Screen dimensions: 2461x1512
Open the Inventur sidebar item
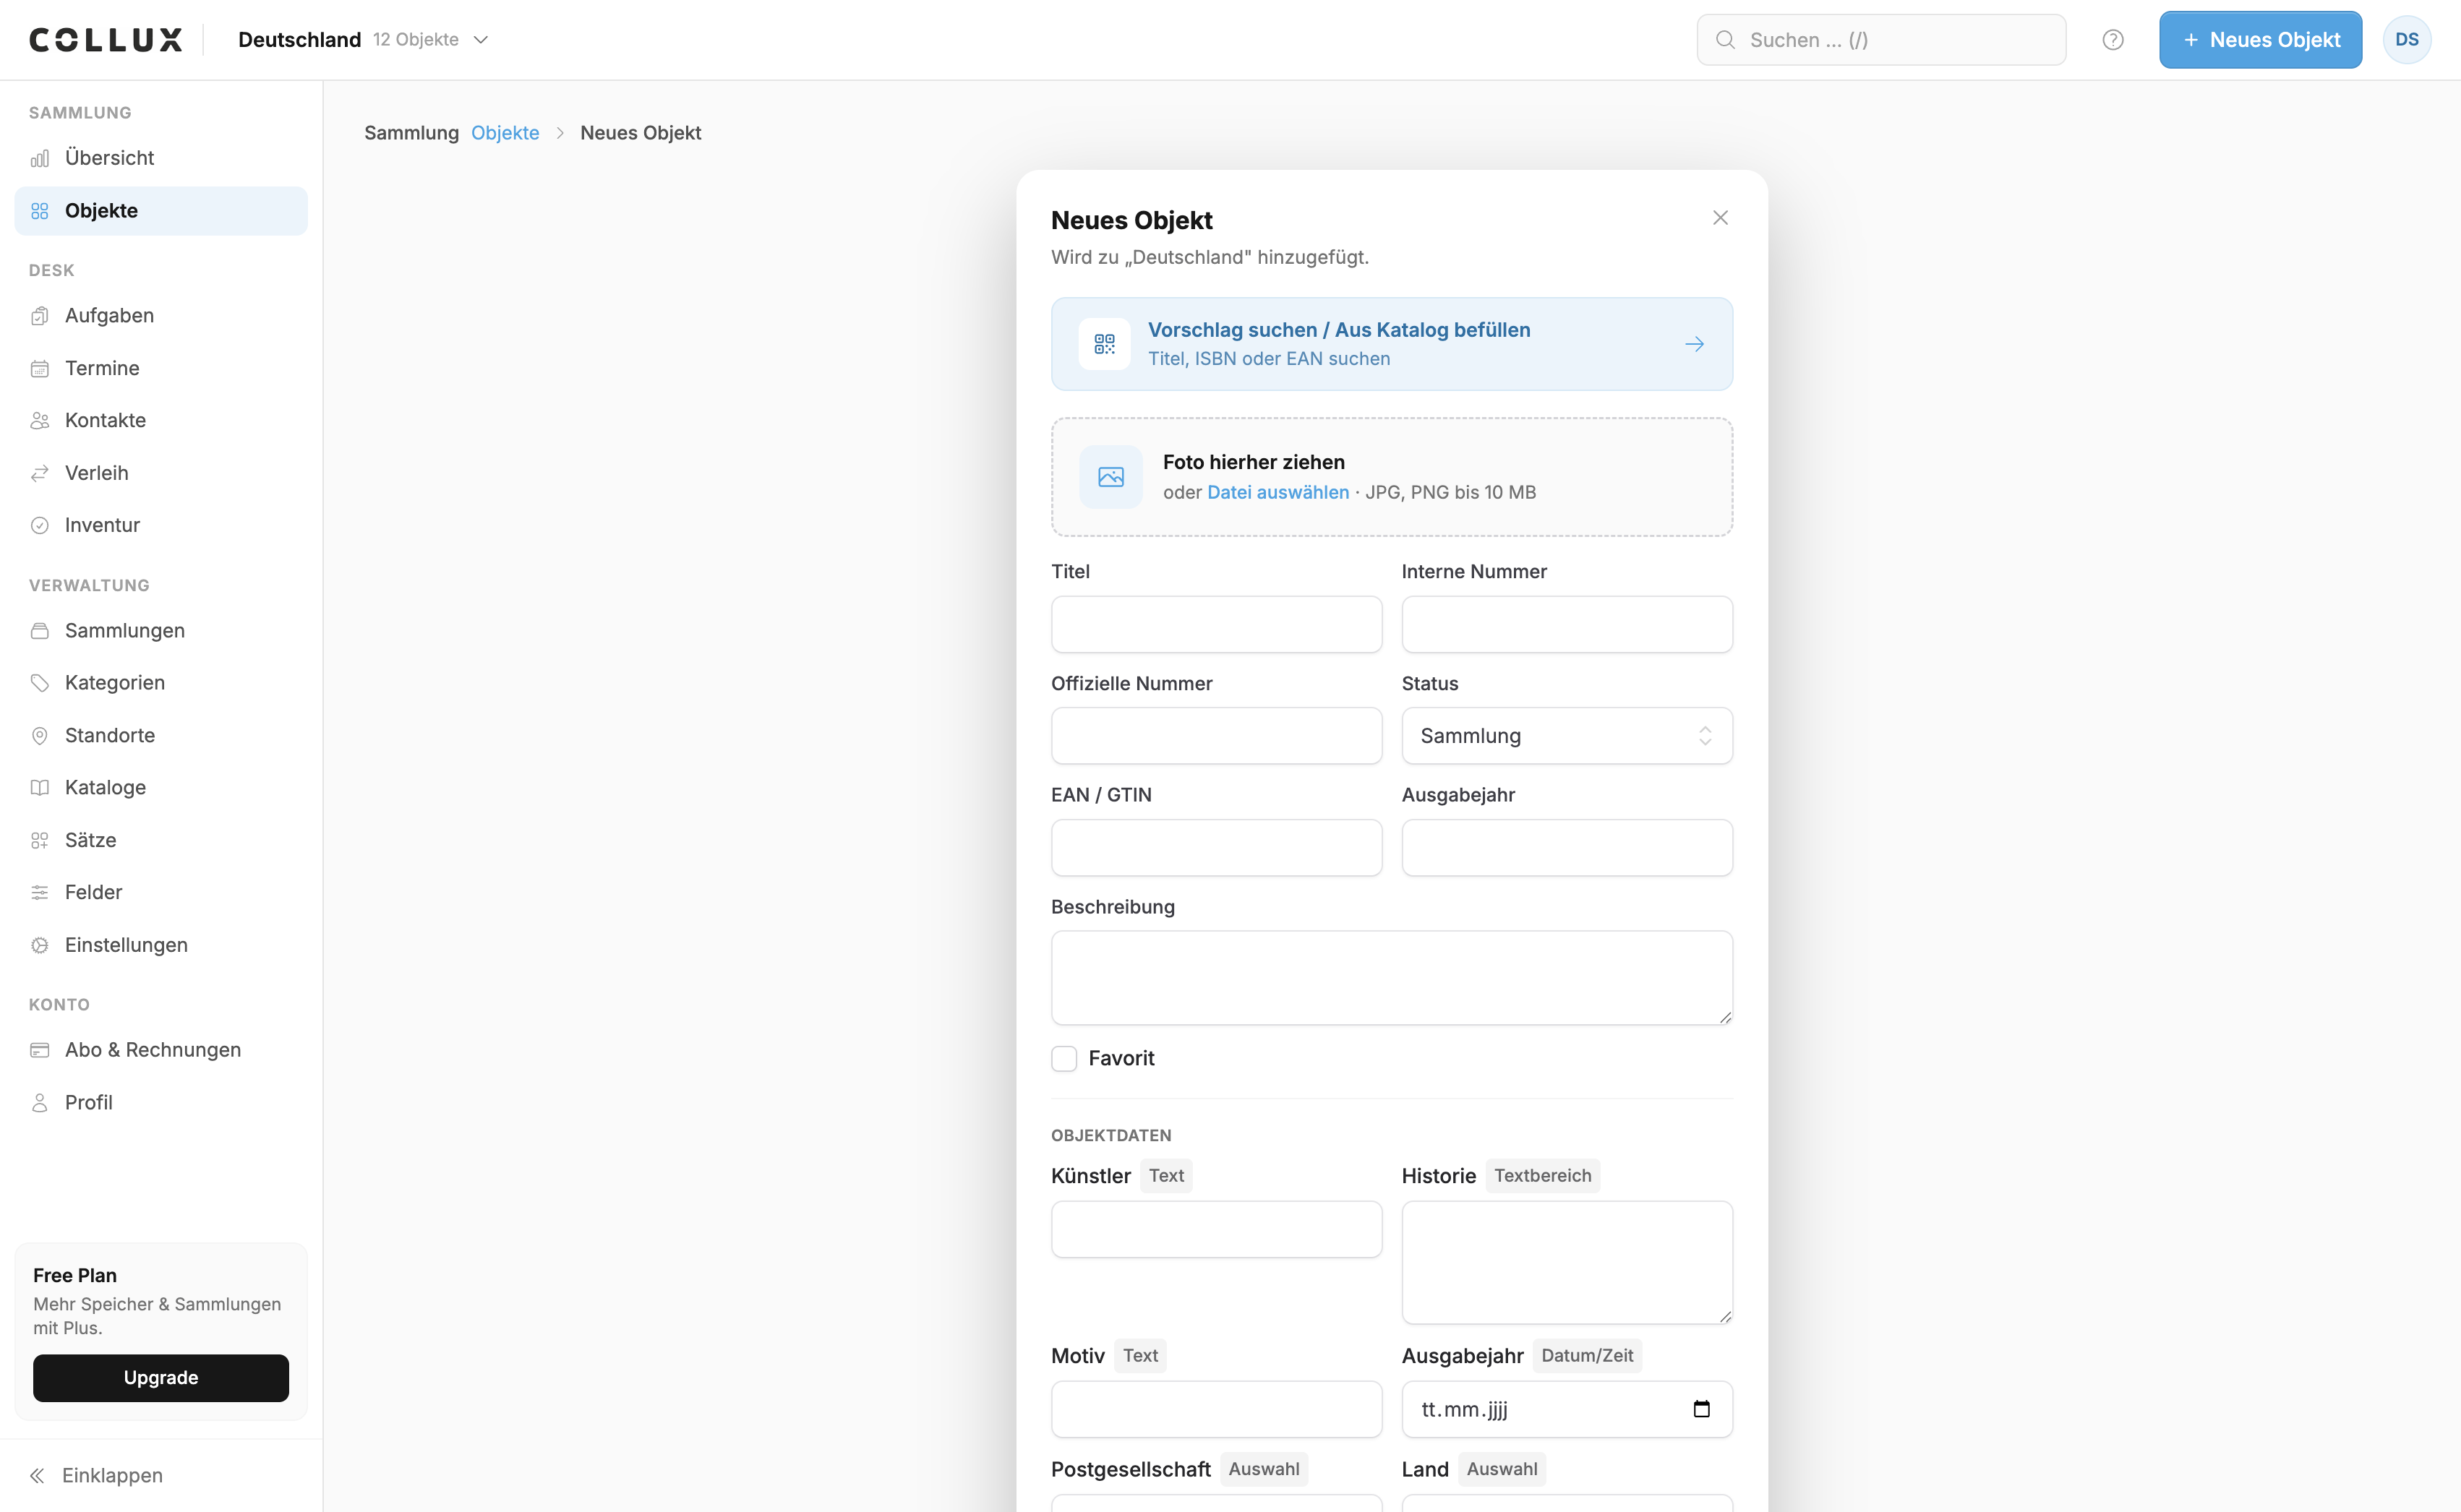tap(161, 525)
